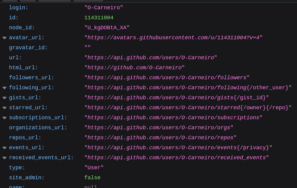Select the id value 114311004
Image resolution: width=297 pixels, height=188 pixels.
pyautogui.click(x=99, y=18)
